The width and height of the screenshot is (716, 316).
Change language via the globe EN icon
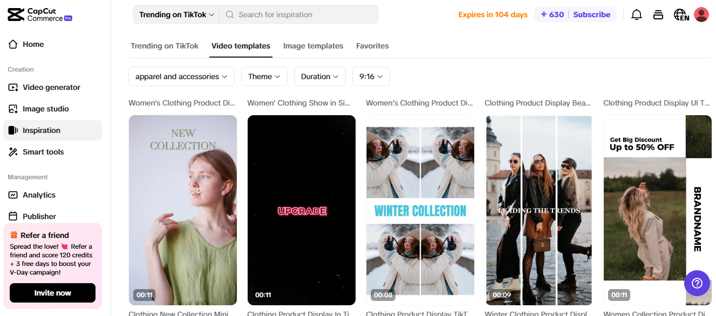coord(681,15)
